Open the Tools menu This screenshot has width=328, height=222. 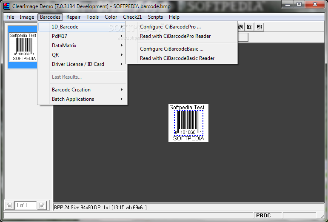pyautogui.click(x=92, y=17)
